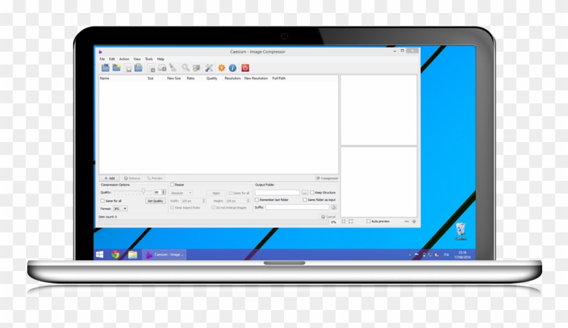This screenshot has width=568, height=328.
Task: Click the suffix reset arrow icon
Action: pyautogui.click(x=334, y=207)
